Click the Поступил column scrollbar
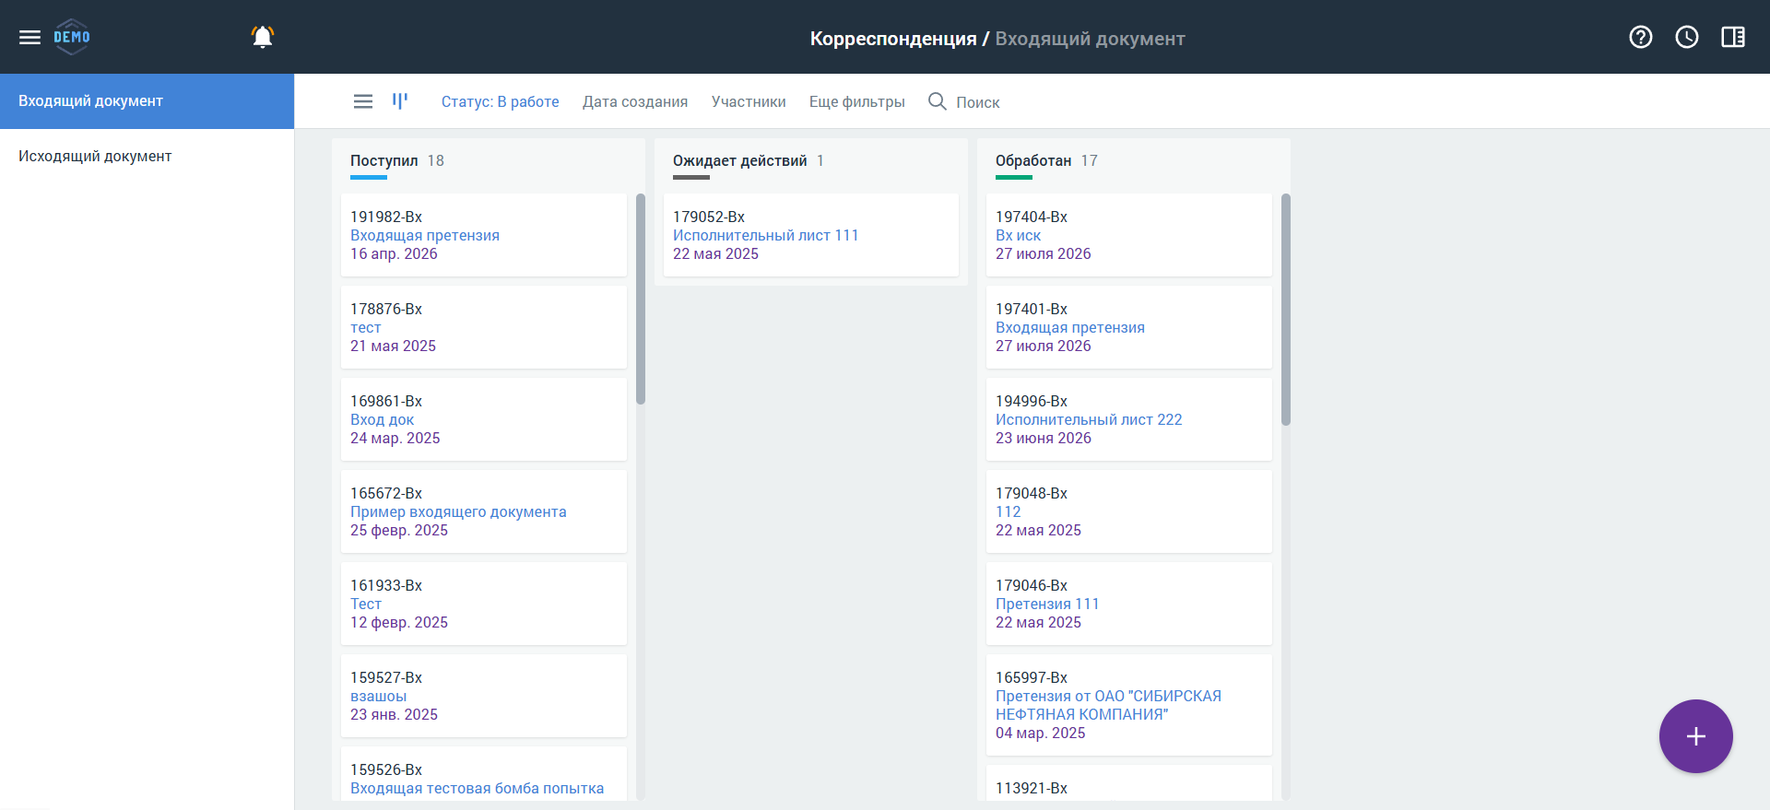Viewport: 1770px width, 810px height. pyautogui.click(x=641, y=299)
